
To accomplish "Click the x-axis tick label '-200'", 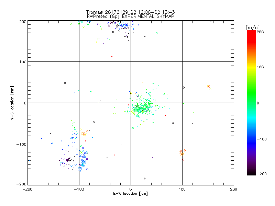I will [27, 189].
